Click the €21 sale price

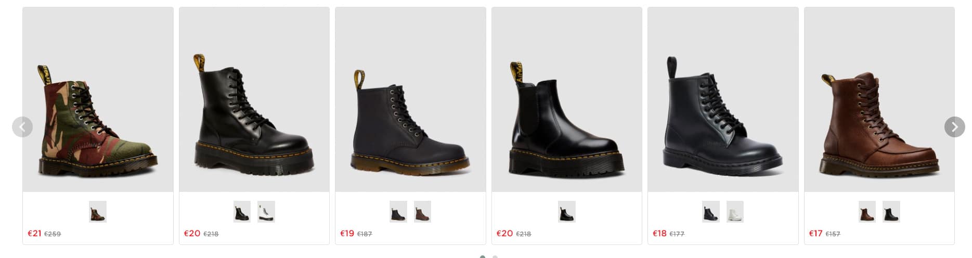(x=34, y=234)
